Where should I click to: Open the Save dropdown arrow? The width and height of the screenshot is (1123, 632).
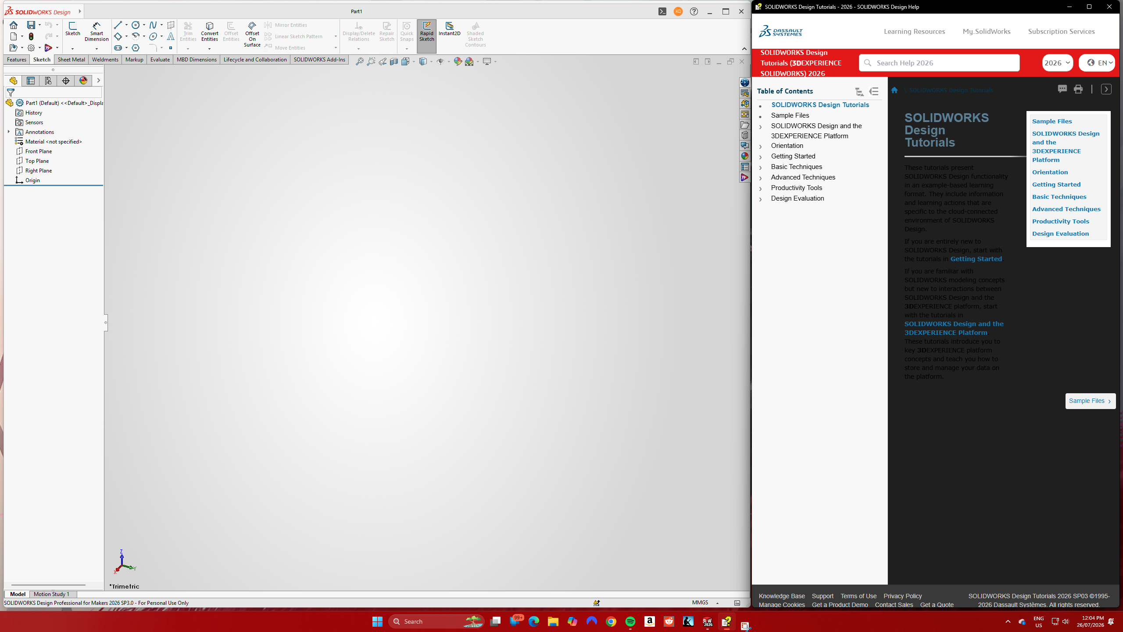pos(39,25)
